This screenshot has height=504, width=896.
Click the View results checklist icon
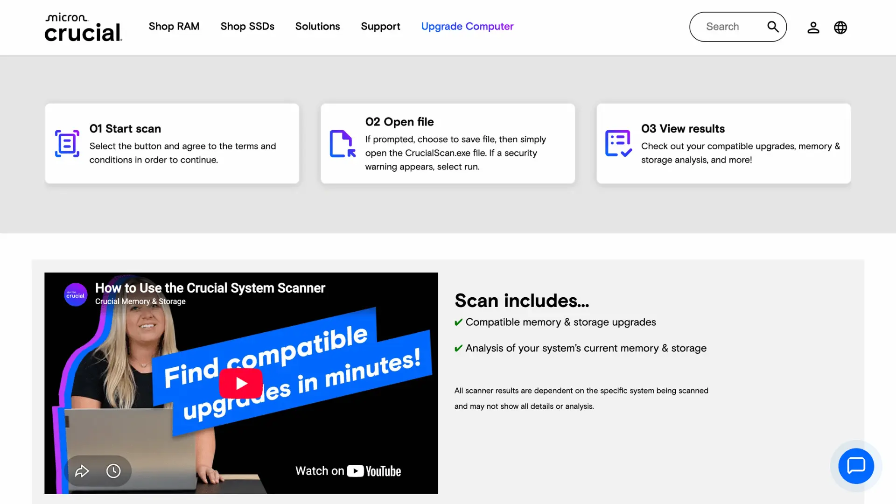tap(618, 143)
